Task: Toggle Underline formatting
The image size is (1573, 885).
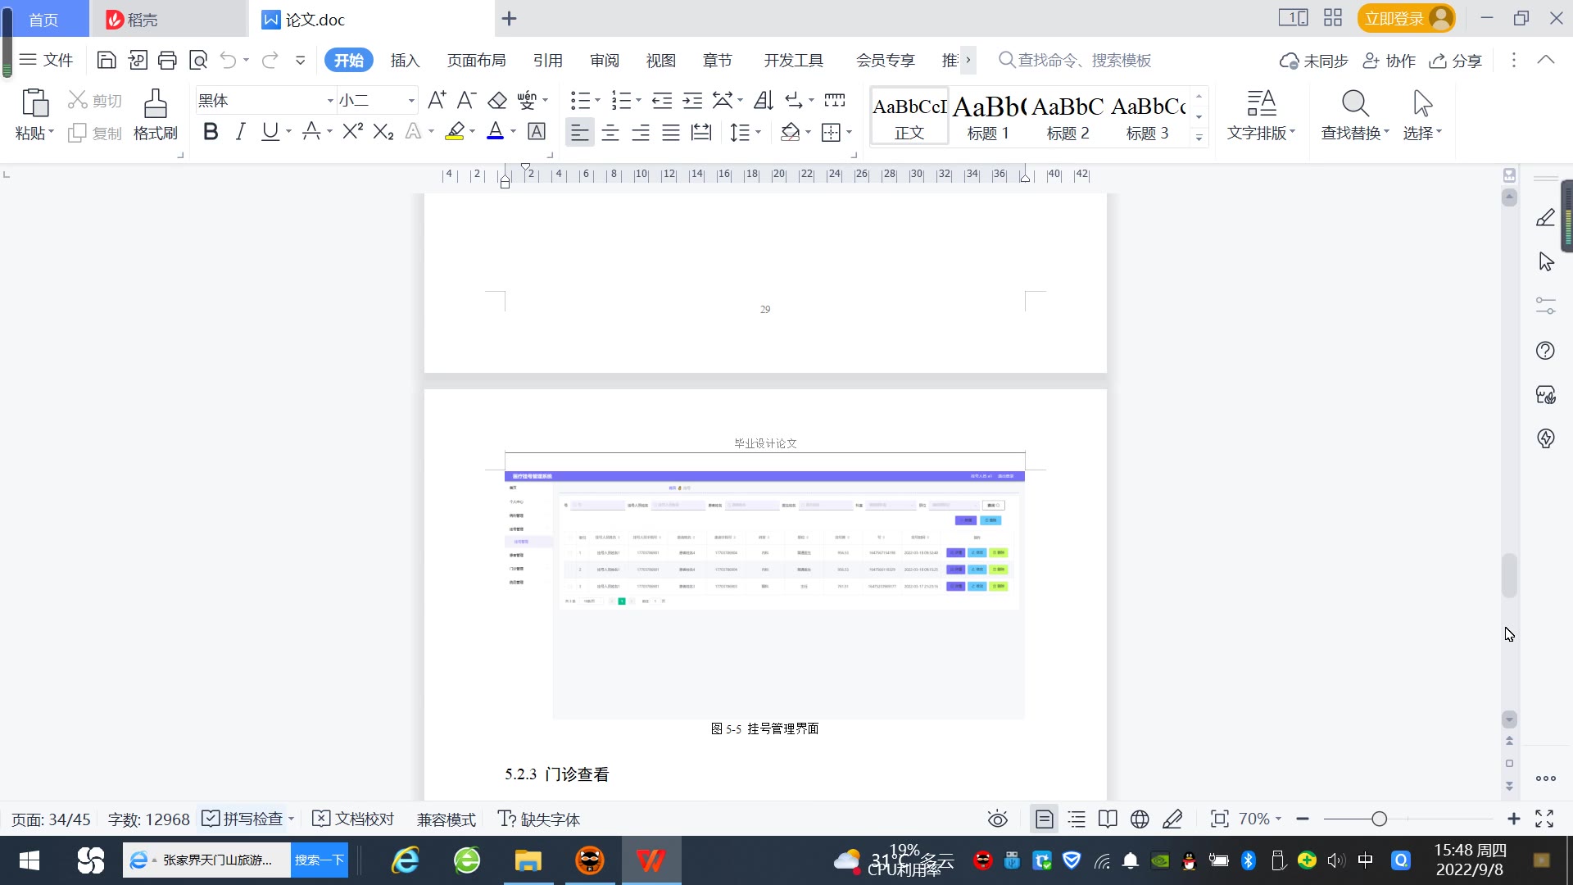Action: click(270, 131)
